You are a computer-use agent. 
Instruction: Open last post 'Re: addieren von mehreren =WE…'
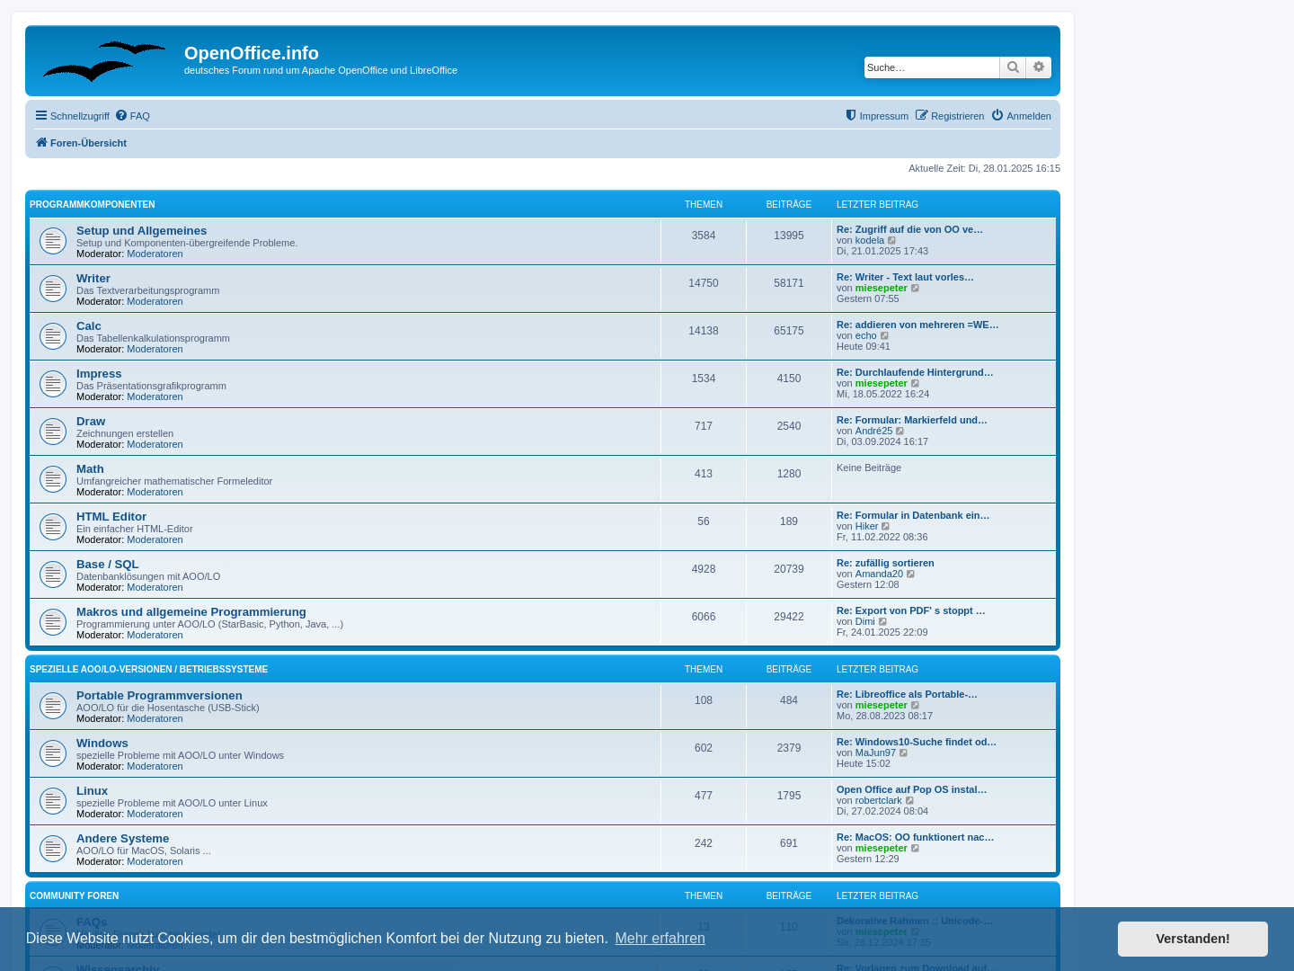coord(917,325)
